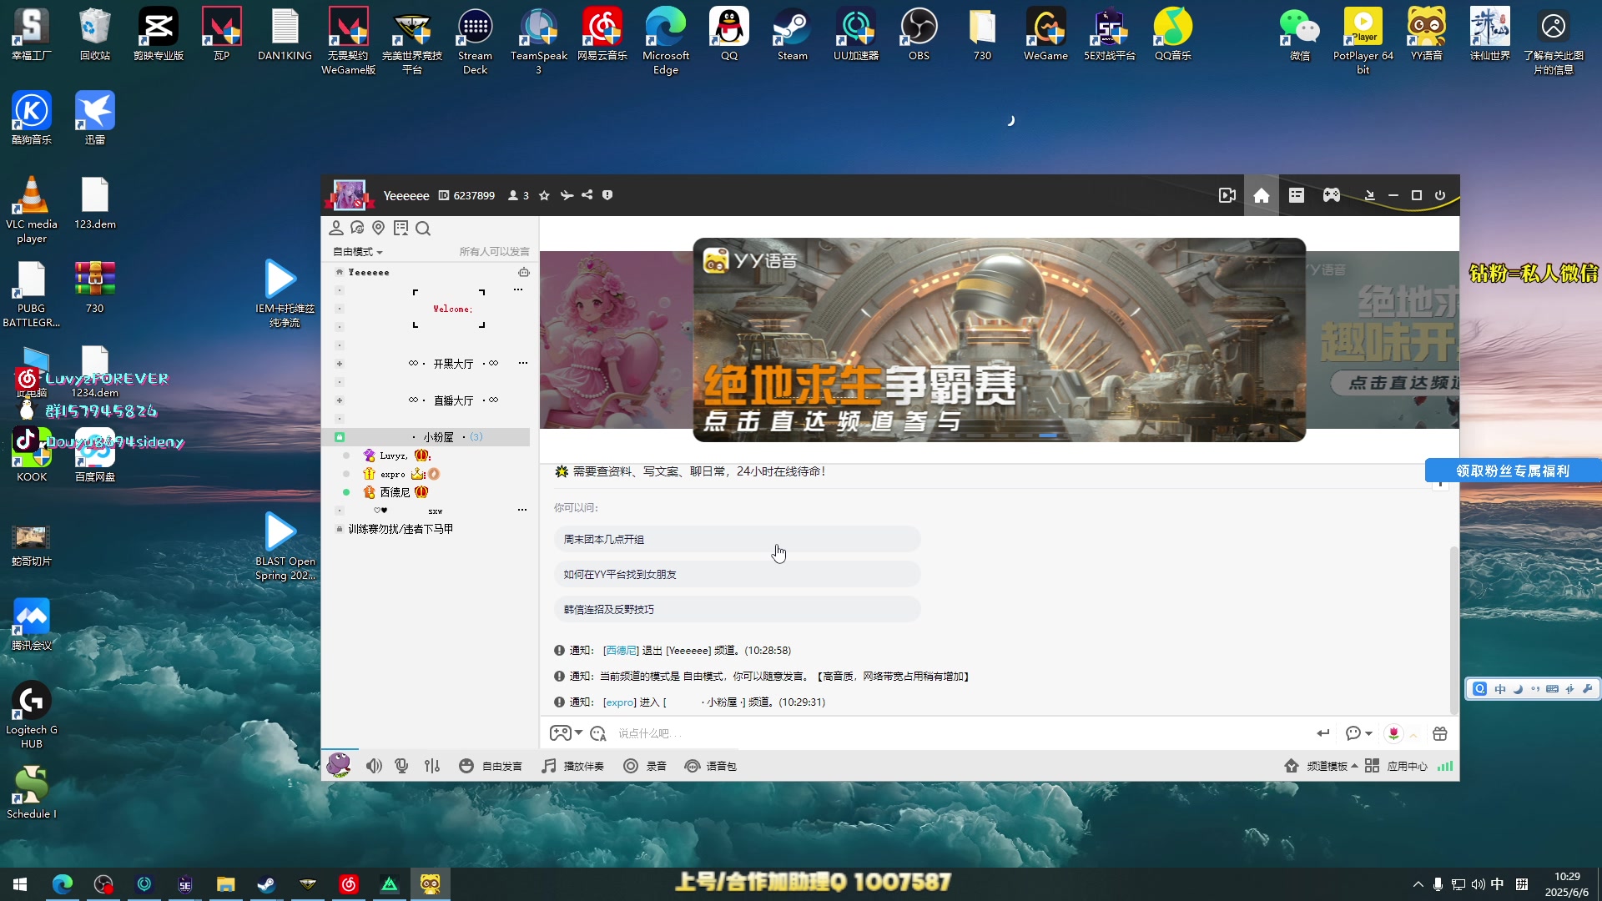The width and height of the screenshot is (1602, 901).
Task: Open the game controller icon in title bar
Action: pyautogui.click(x=1332, y=195)
